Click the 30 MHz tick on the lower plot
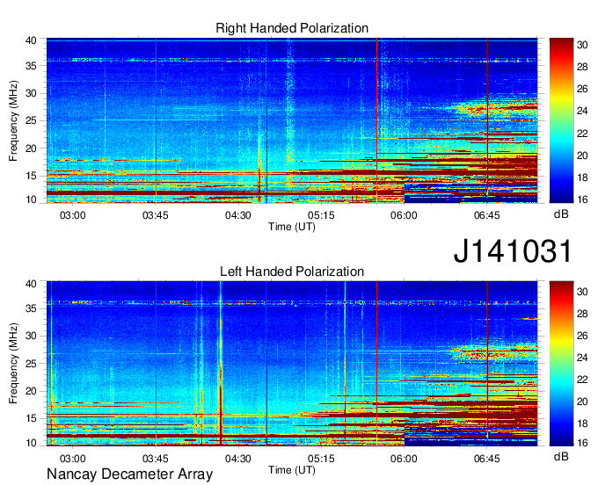 tap(31, 336)
